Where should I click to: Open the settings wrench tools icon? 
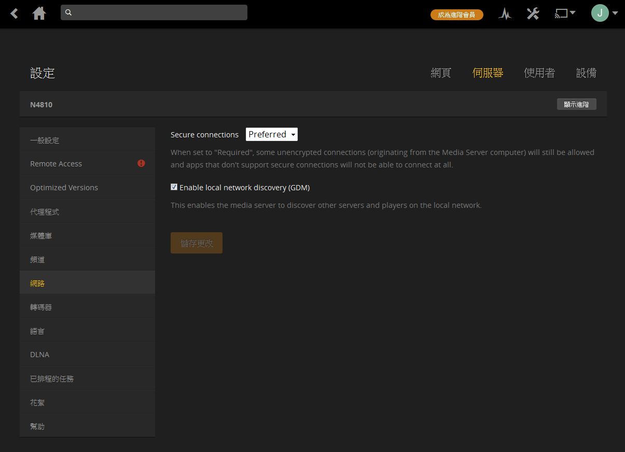pos(533,13)
